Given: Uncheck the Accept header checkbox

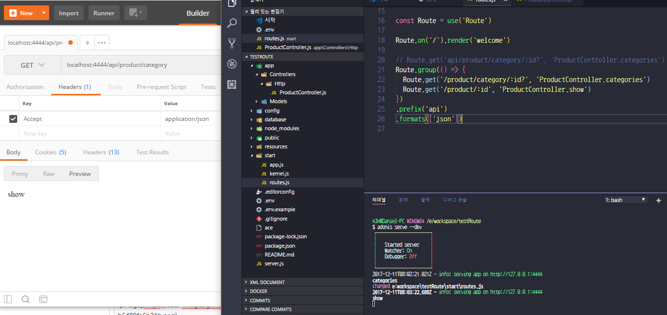Looking at the screenshot, I should click(13, 118).
